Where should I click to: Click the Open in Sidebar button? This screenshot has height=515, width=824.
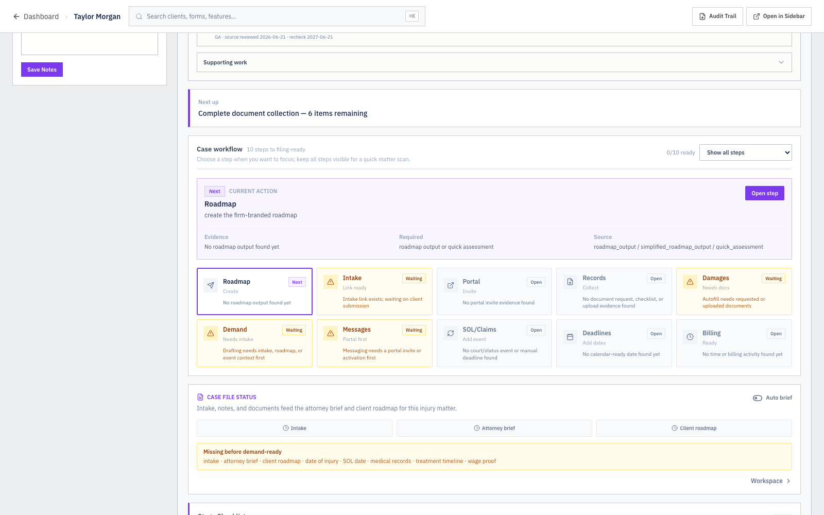(779, 16)
